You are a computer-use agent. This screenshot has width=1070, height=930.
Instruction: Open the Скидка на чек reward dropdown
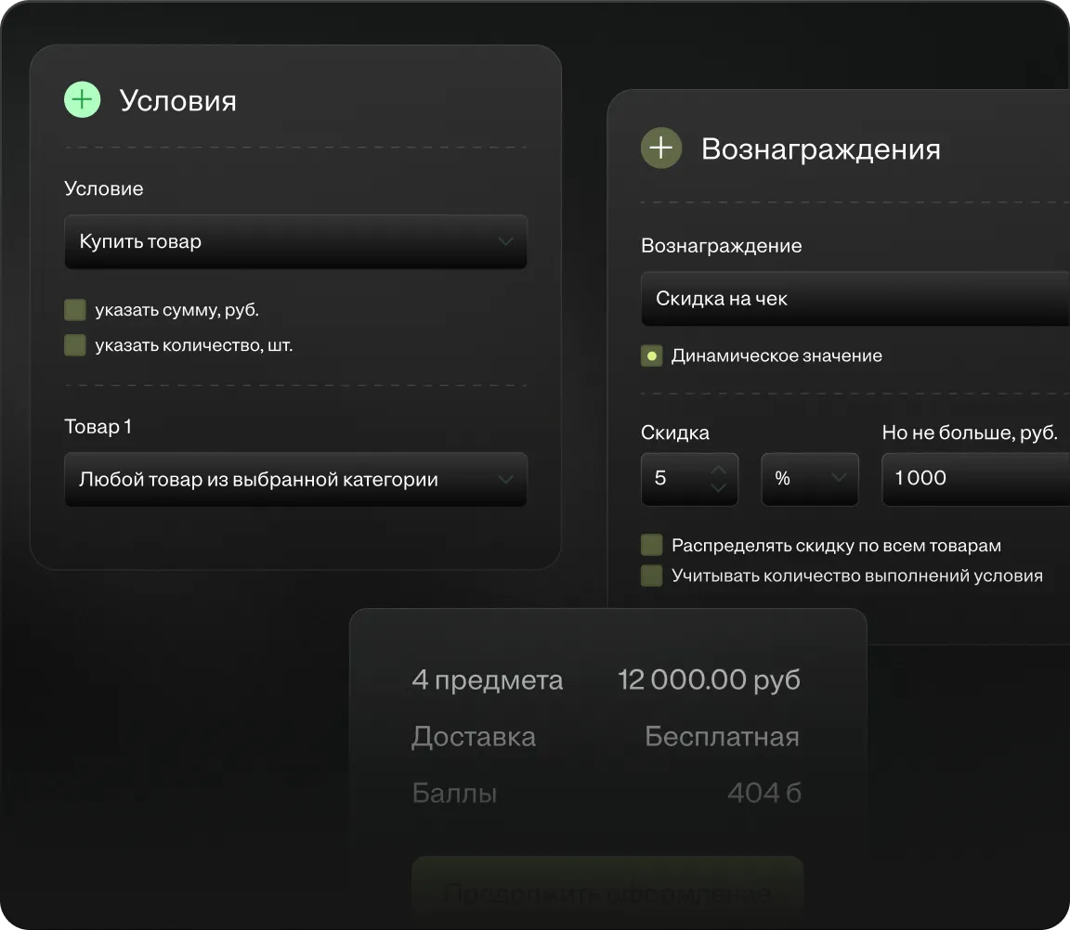tap(855, 299)
